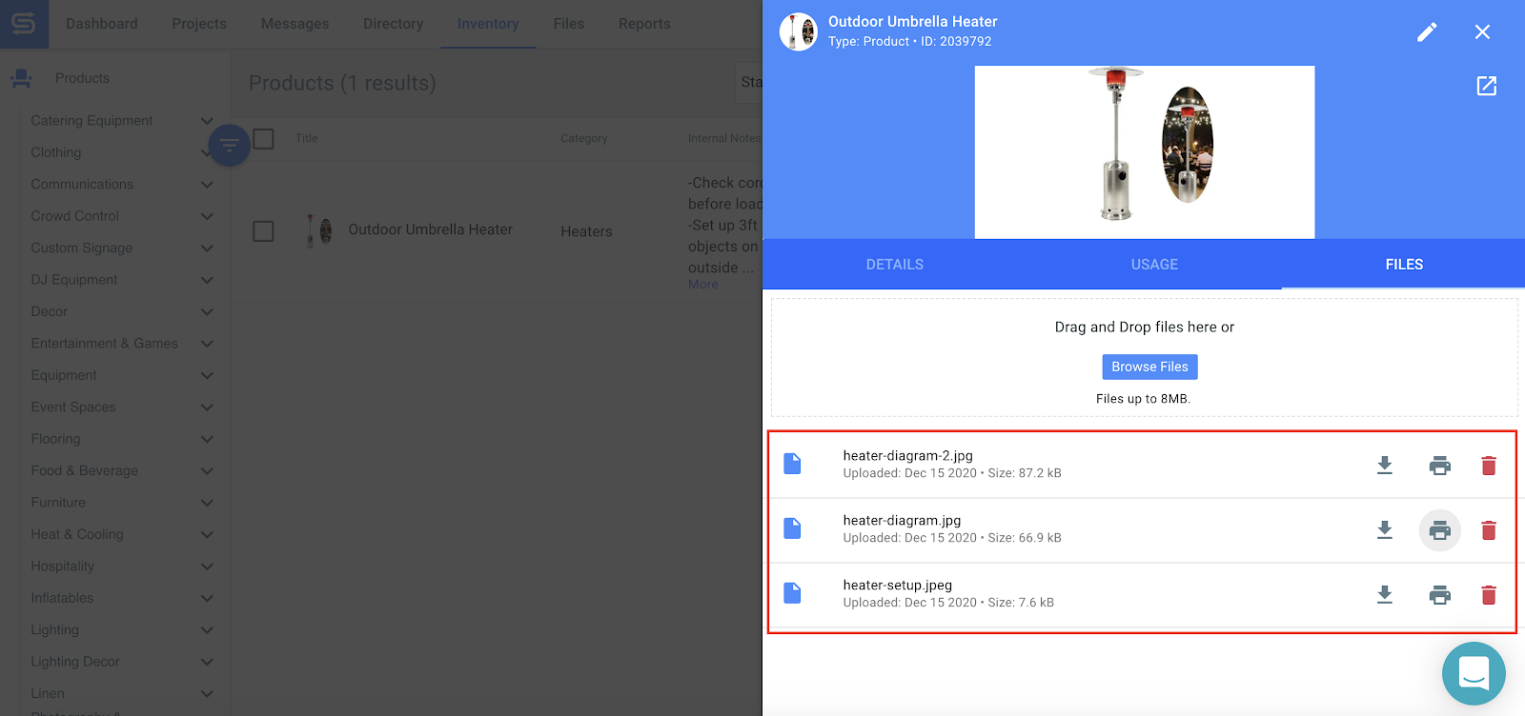Click the heater product image preview
This screenshot has width=1525, height=716.
(1145, 152)
